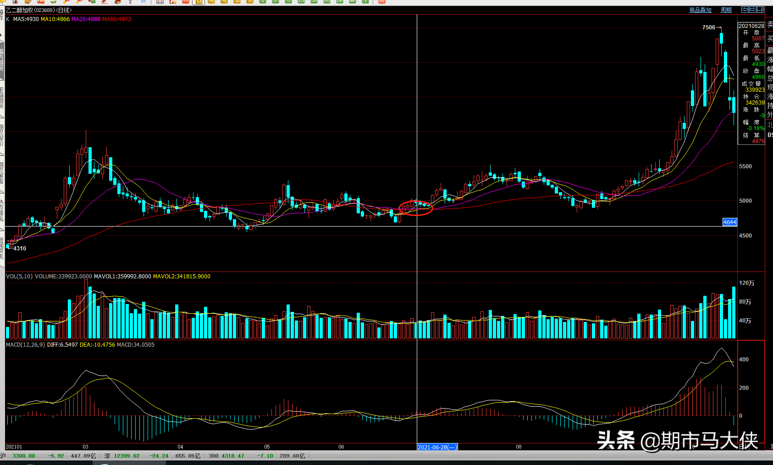Select open interest value 342639
The width and height of the screenshot is (773, 465).
755,103
